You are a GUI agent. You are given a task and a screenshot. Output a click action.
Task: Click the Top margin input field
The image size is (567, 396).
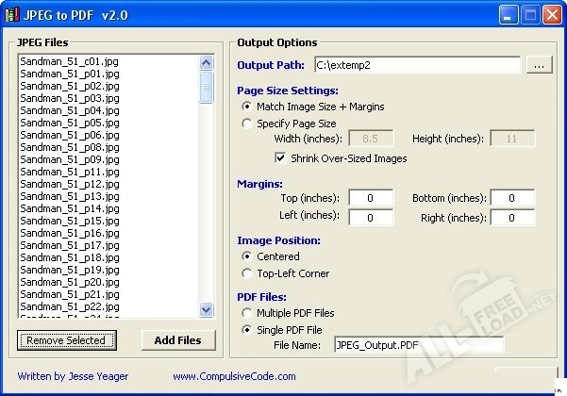click(371, 198)
